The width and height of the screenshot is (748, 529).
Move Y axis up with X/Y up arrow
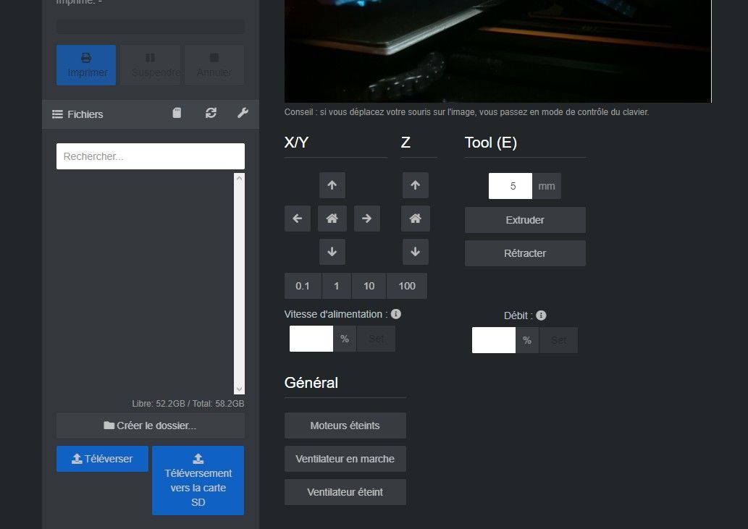click(x=332, y=185)
